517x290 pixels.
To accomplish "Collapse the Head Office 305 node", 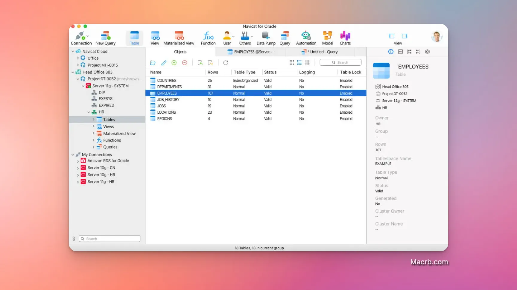I will (73, 72).
